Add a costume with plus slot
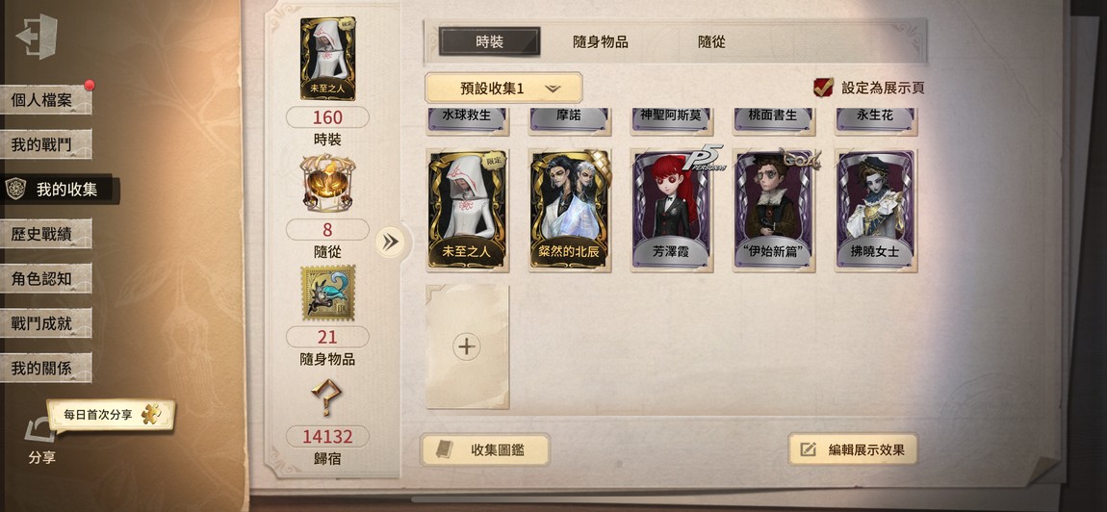 pyautogui.click(x=467, y=346)
